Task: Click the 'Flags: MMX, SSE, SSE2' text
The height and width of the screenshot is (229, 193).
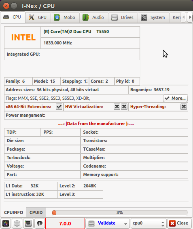Action: click(48, 98)
